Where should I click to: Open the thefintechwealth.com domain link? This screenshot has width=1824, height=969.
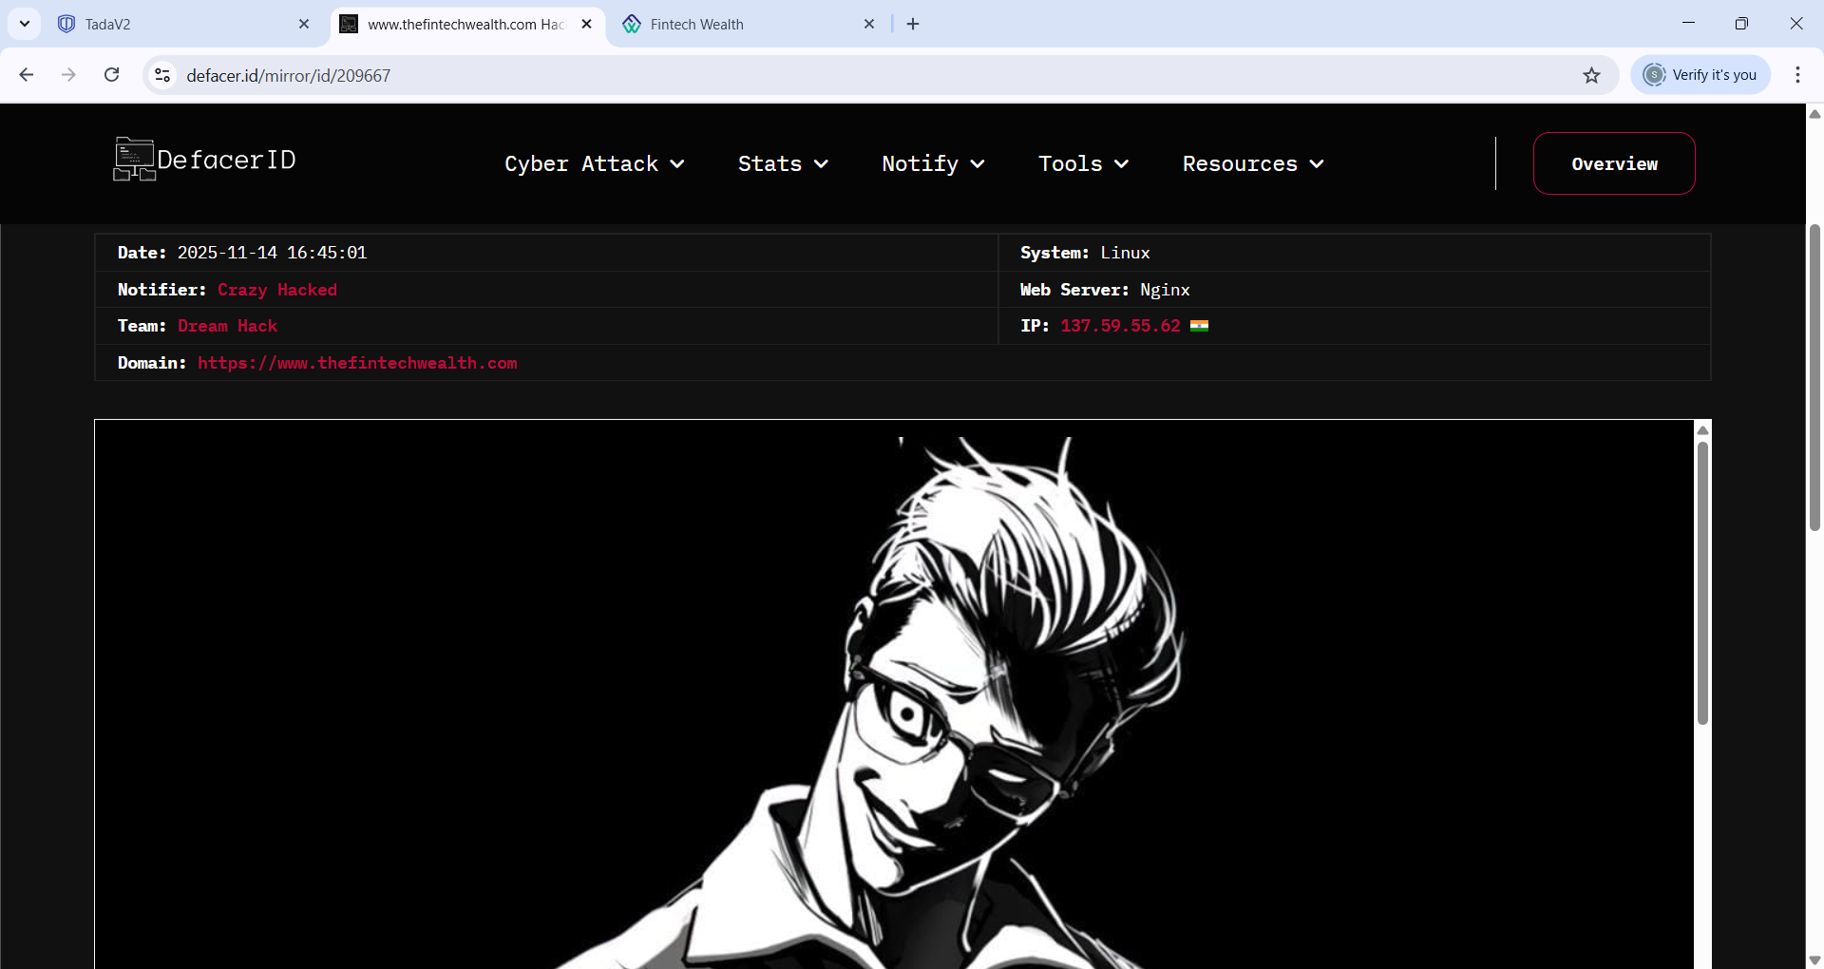[357, 363]
